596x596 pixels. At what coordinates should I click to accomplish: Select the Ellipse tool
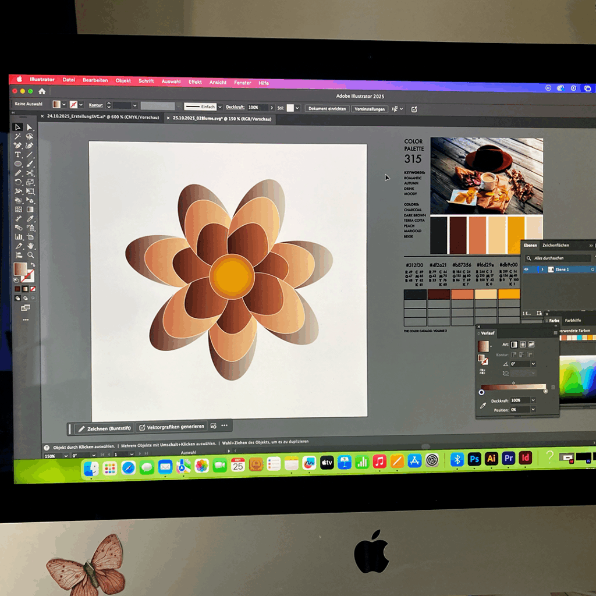tap(18, 164)
